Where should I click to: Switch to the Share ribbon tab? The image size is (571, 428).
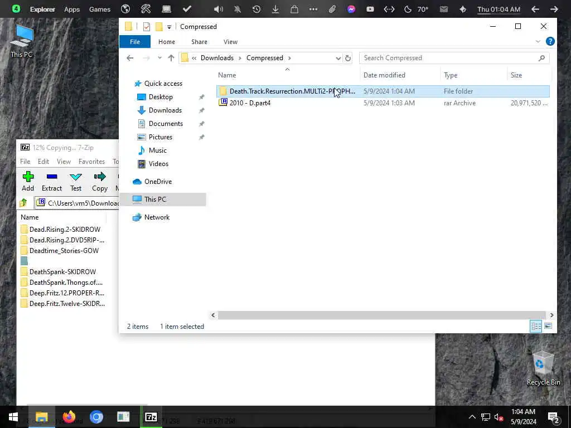199,42
